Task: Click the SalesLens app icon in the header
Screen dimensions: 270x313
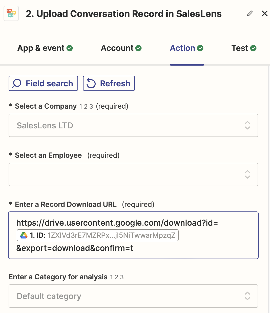Action: (x=11, y=13)
